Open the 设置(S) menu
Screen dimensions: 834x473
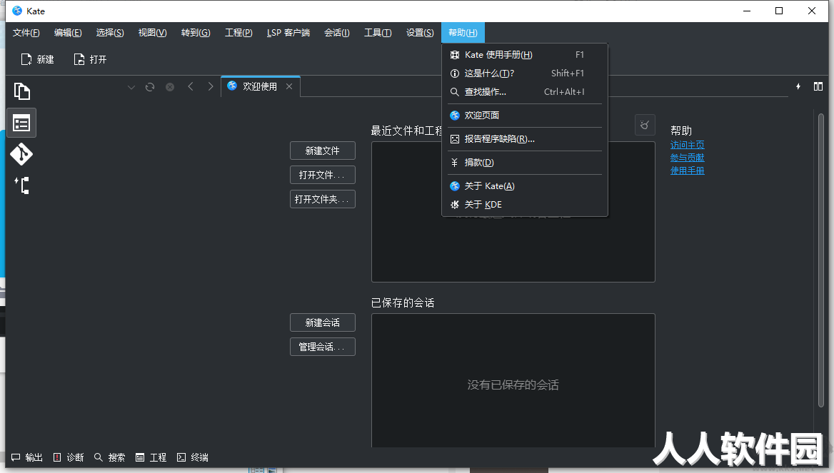[x=420, y=32]
